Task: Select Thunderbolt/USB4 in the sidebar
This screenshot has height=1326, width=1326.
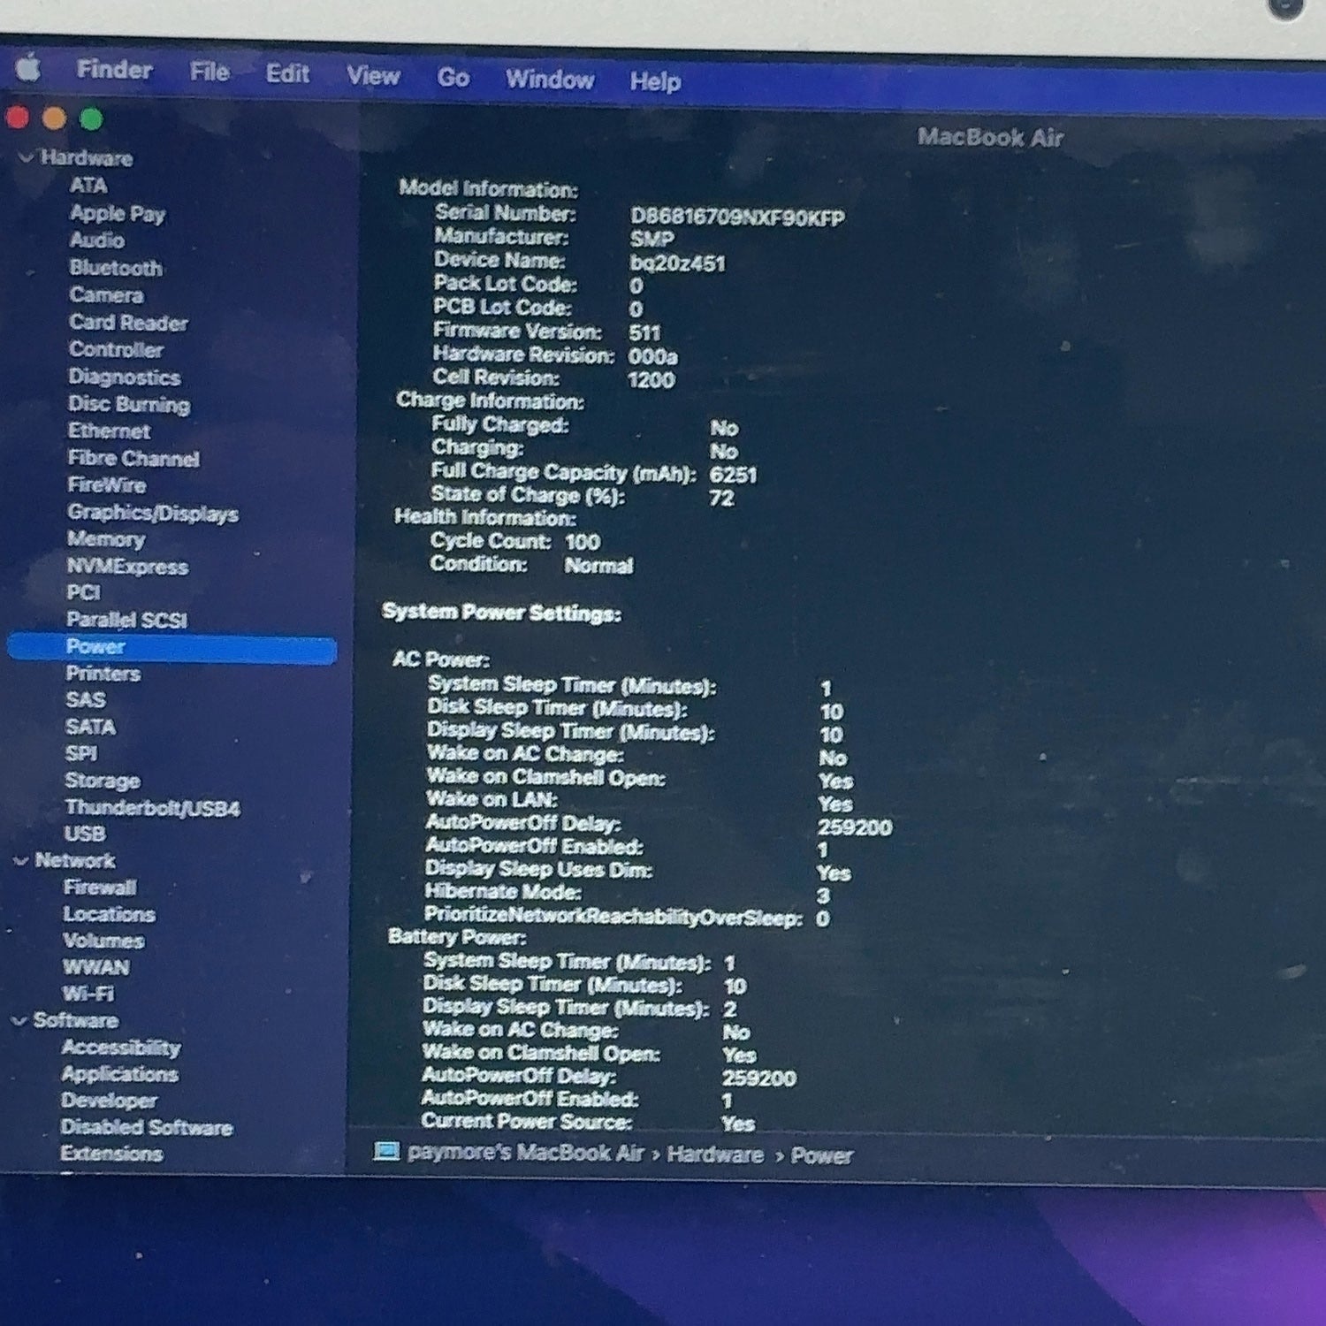Action: [153, 808]
